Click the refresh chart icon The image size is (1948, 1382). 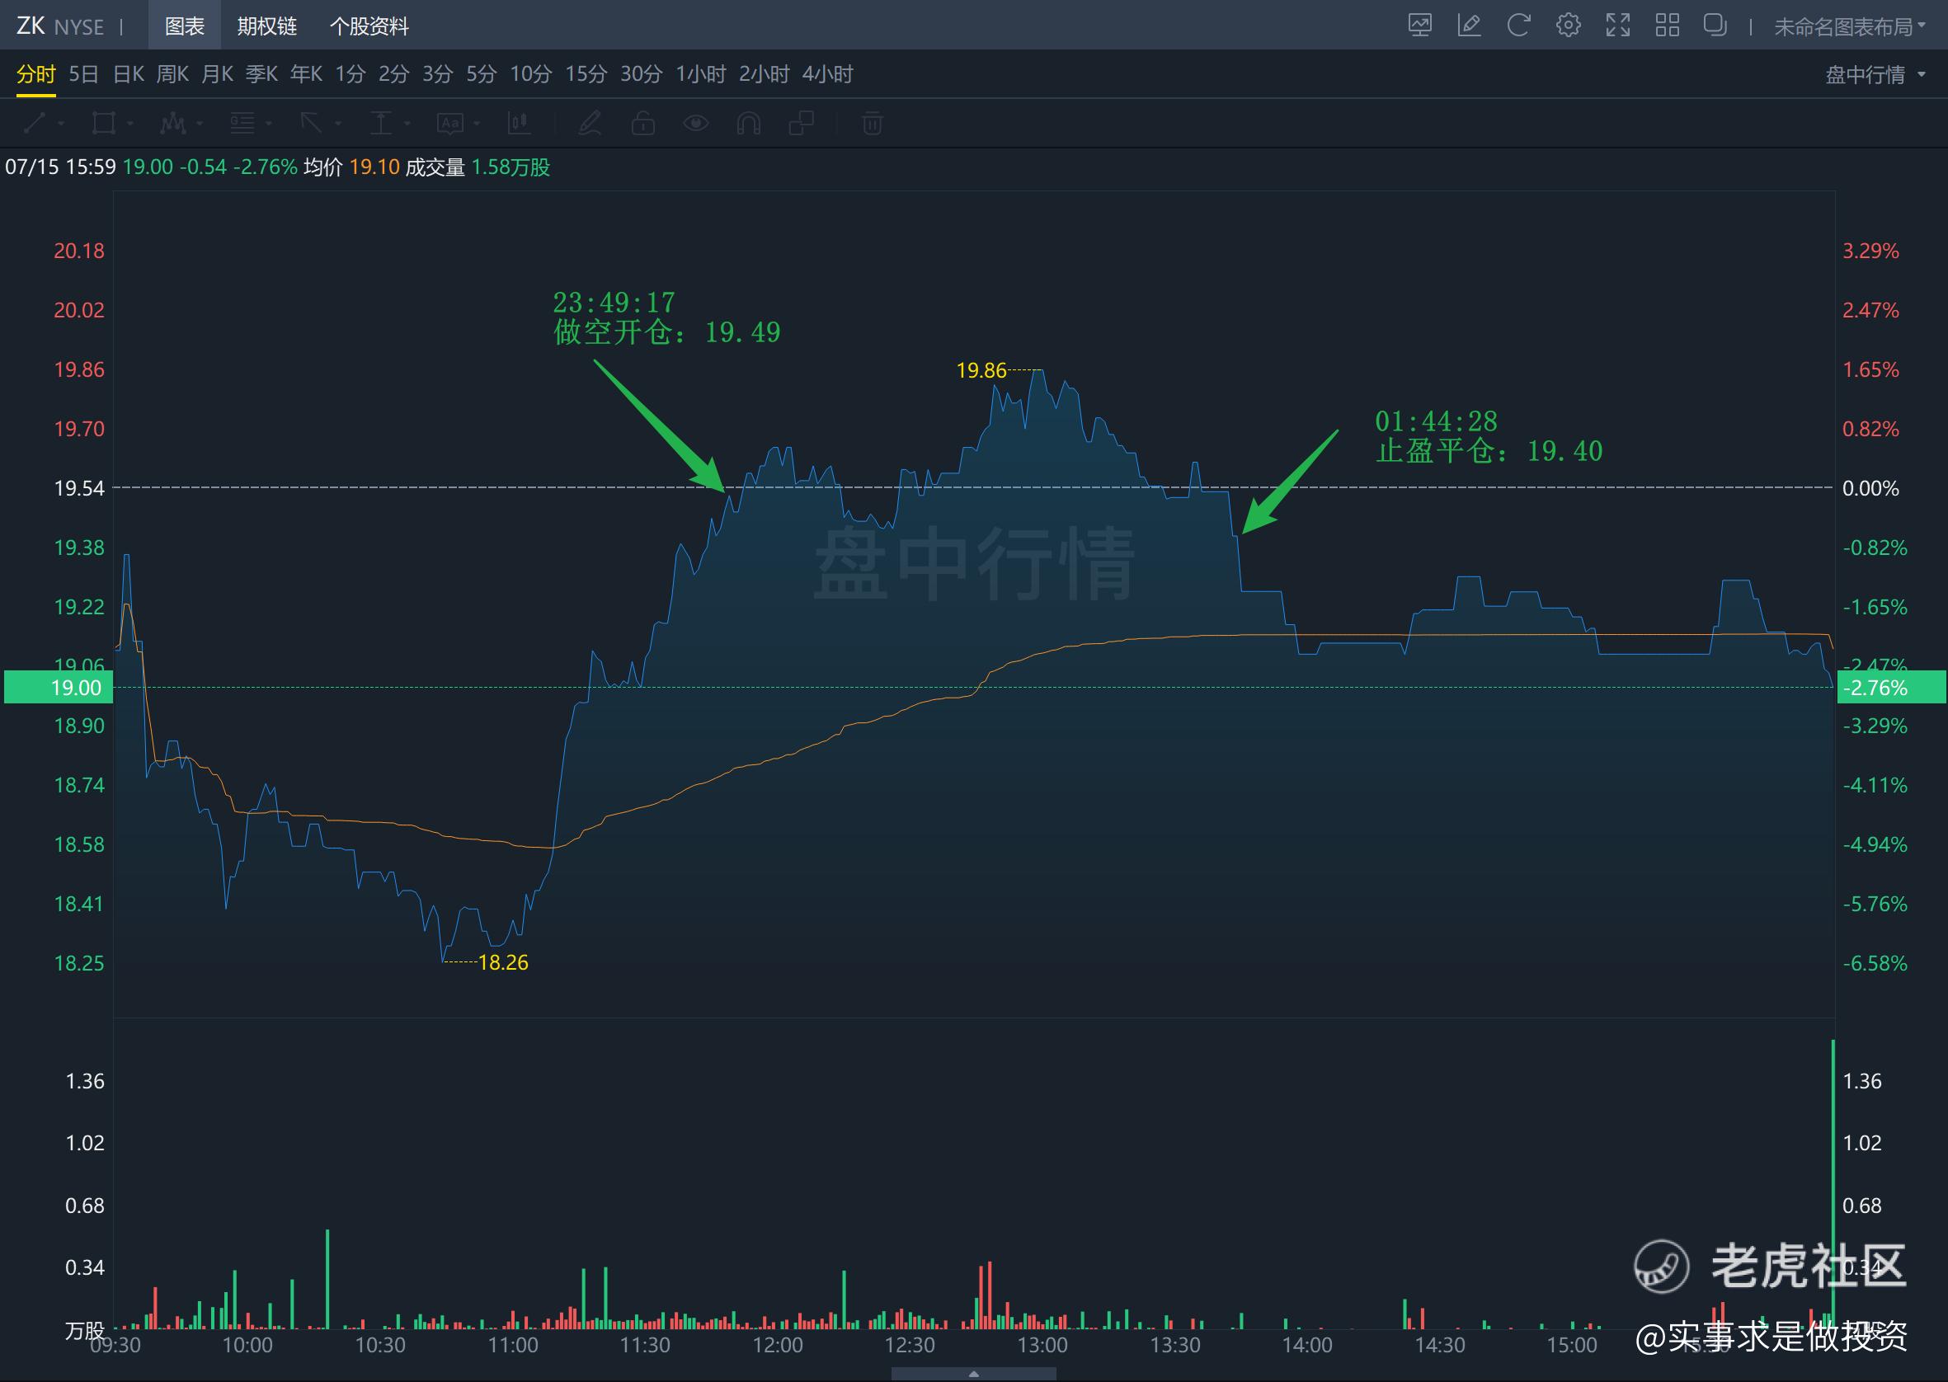1518,26
